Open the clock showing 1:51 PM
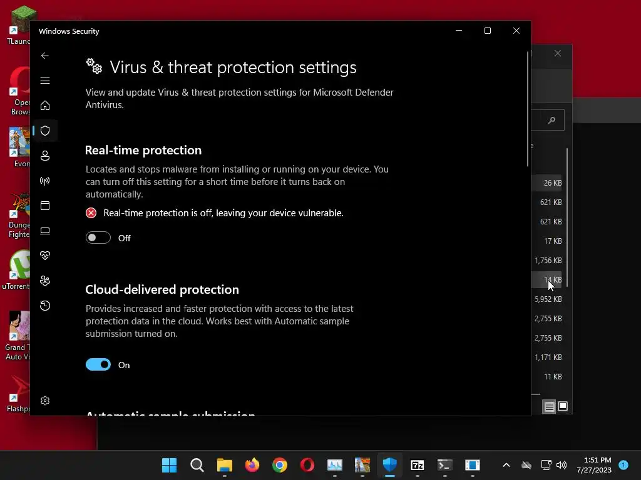 click(x=594, y=465)
